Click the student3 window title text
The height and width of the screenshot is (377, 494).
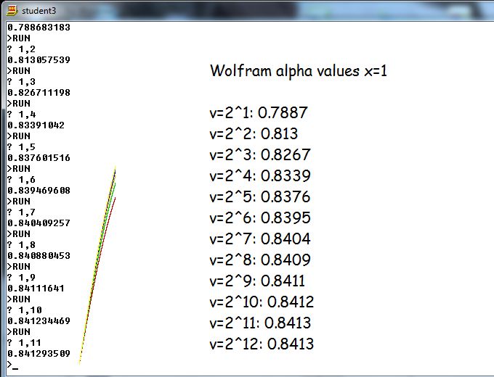coord(39,11)
